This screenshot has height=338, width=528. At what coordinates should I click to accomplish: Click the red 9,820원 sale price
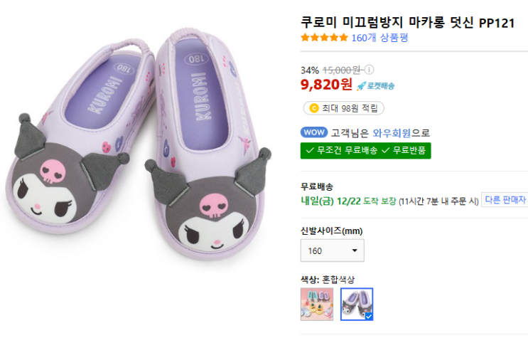[326, 85]
